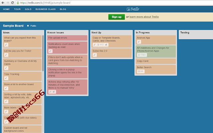Click the 'Next Up' list header
The image size is (213, 133).
coord(97,33)
